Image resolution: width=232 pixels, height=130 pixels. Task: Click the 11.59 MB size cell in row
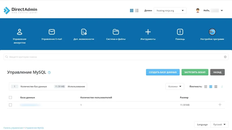(x=185, y=105)
